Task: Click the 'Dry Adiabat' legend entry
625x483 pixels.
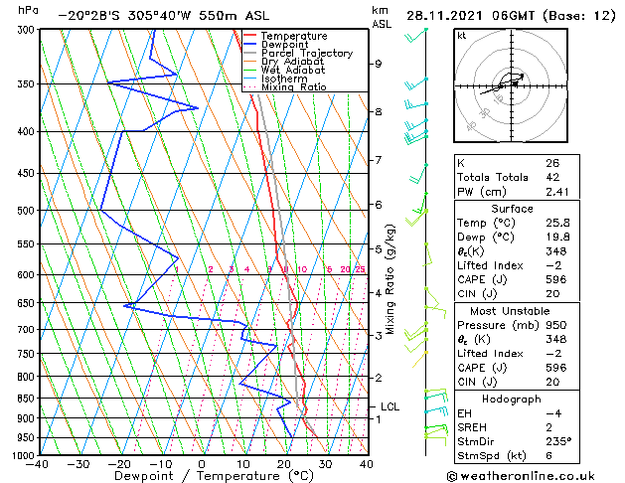Action: [284, 62]
